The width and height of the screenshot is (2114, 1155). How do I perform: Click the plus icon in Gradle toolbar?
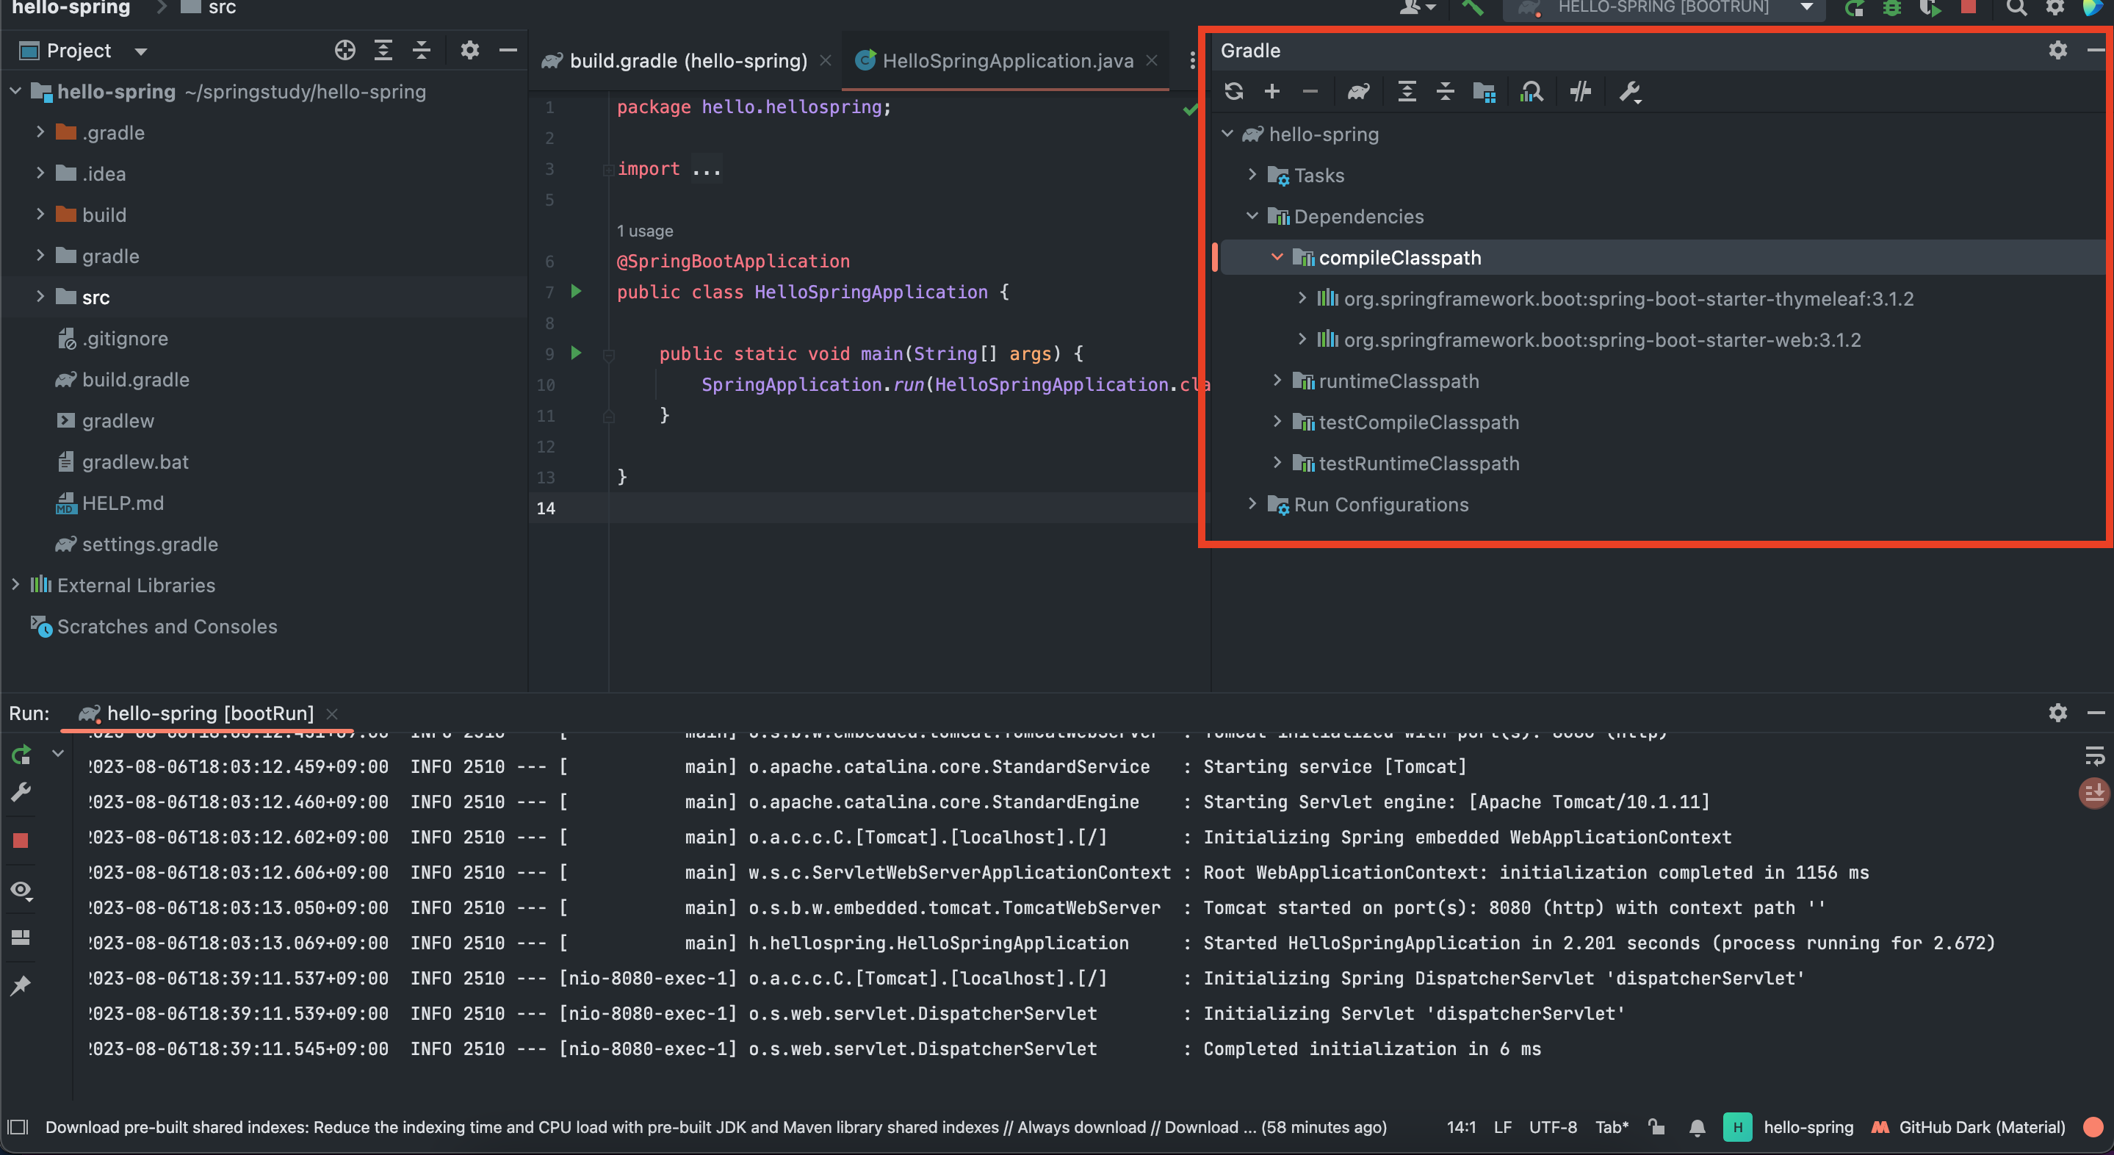1272,91
